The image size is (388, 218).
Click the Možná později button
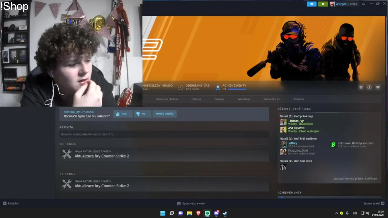tap(165, 114)
